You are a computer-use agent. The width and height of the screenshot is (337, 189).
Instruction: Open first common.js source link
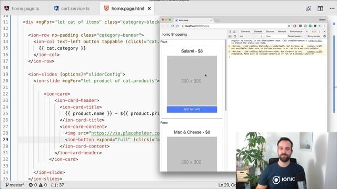coord(315,46)
